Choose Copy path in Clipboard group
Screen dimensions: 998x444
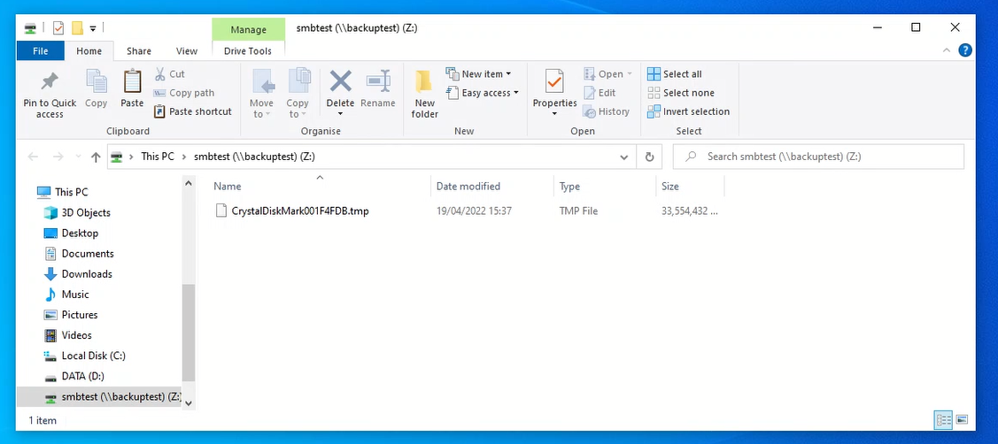(184, 93)
